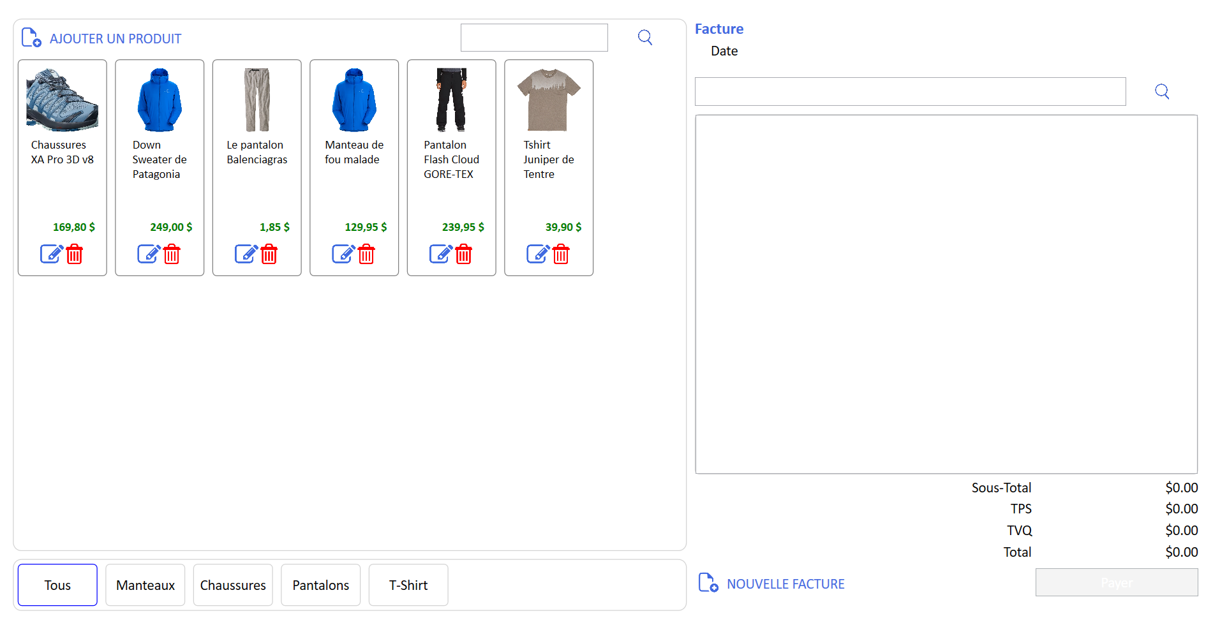Viewport: 1213px width, 625px height.
Task: Click the invoice search input field
Action: coord(910,91)
